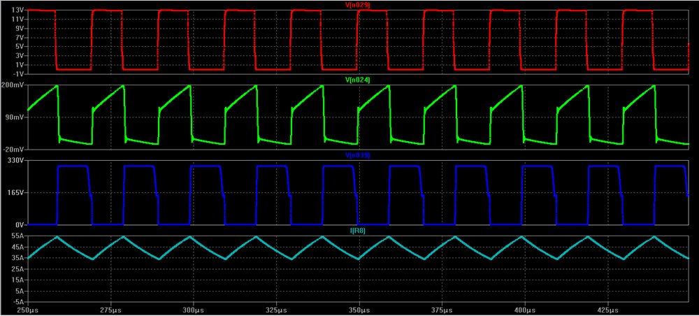Viewport: 699px width, 316px height.
Task: Click the I(R8) cyan trace label
Action: point(358,231)
